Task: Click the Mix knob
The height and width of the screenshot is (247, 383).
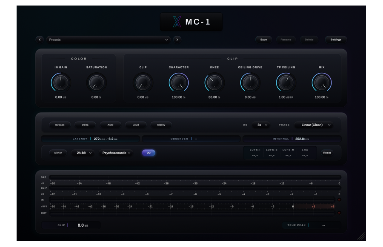Action: pyautogui.click(x=322, y=82)
